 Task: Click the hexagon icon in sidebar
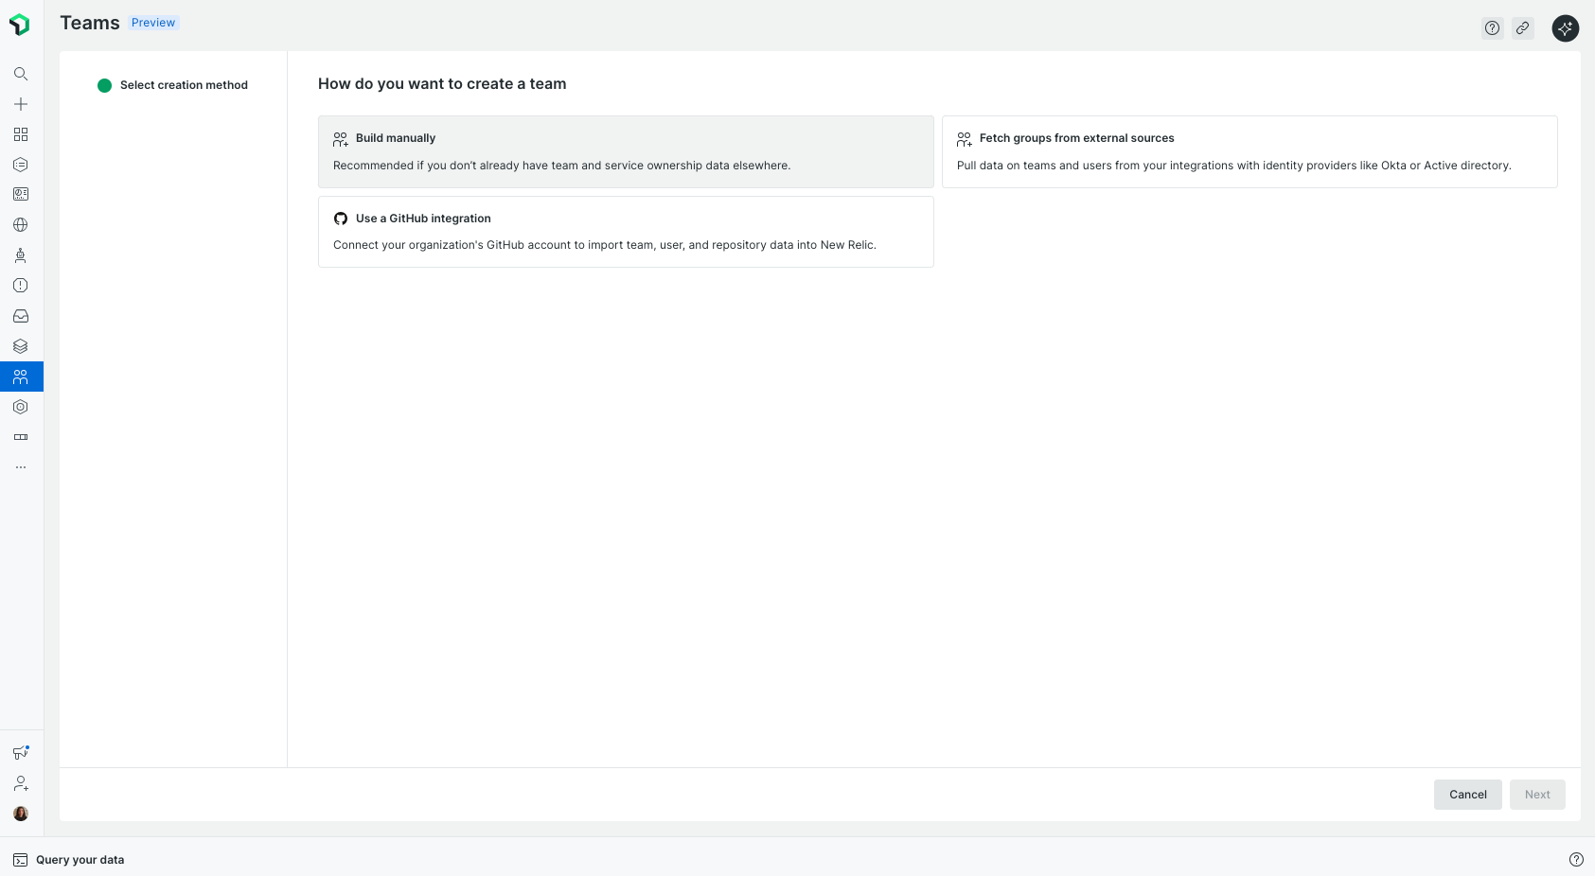(21, 407)
